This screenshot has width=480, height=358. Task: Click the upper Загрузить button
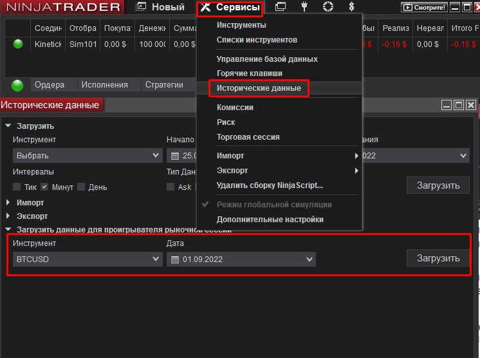click(x=438, y=185)
